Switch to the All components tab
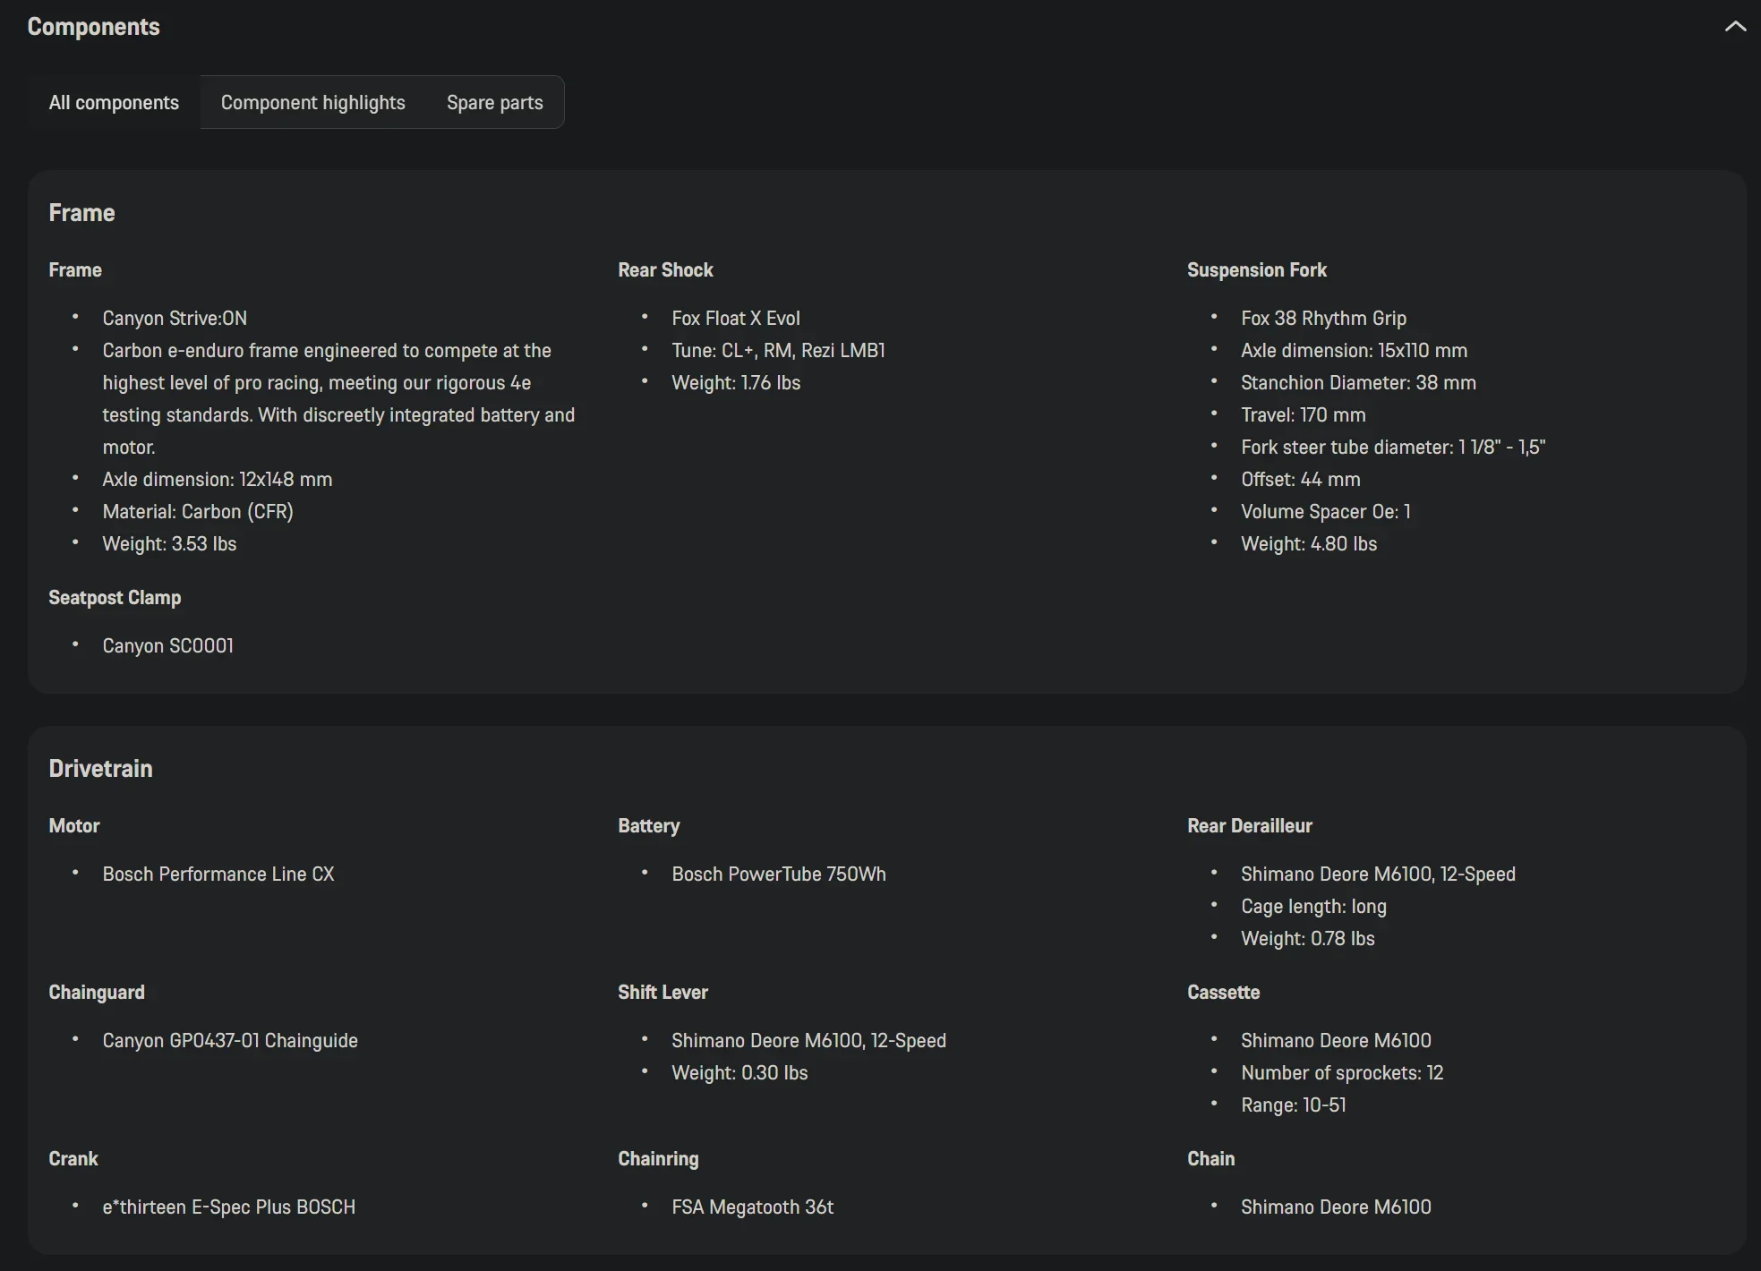 114,102
